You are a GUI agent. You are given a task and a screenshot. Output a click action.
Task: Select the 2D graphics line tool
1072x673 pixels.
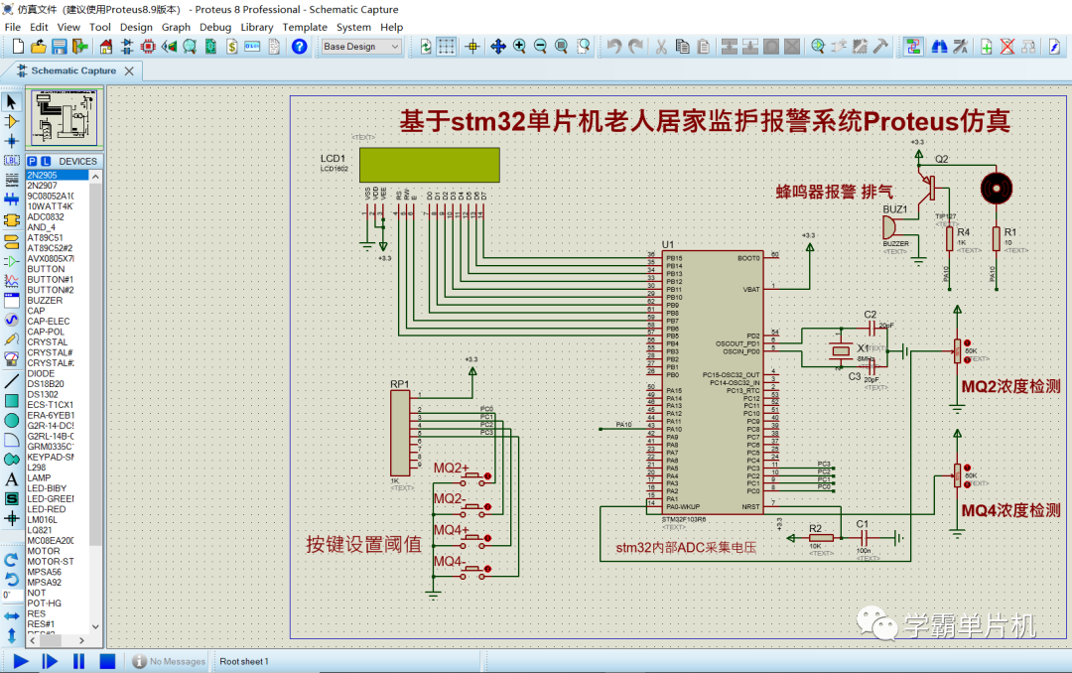pos(12,381)
